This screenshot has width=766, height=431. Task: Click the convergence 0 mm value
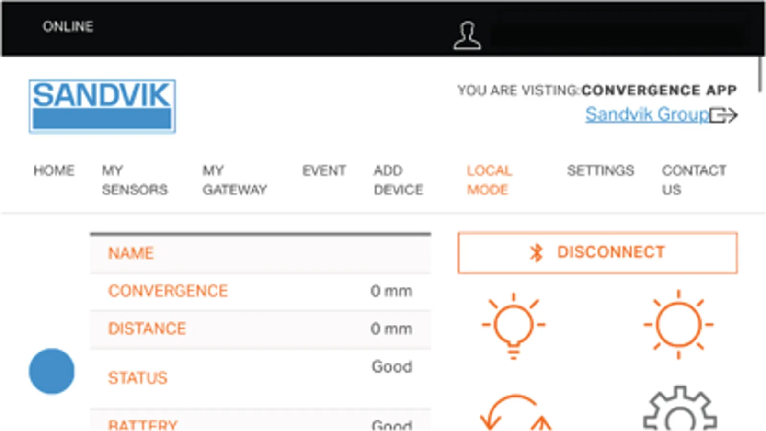pyautogui.click(x=391, y=291)
